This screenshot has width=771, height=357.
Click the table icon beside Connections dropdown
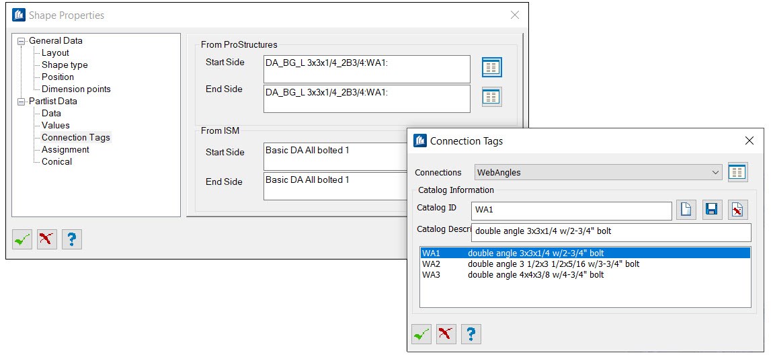(737, 172)
